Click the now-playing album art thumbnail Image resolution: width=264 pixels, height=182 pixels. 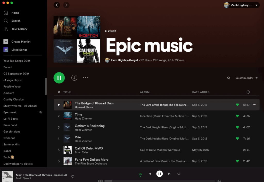click(7, 176)
